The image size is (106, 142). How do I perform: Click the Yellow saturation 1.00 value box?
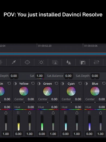click(x=30, y=134)
